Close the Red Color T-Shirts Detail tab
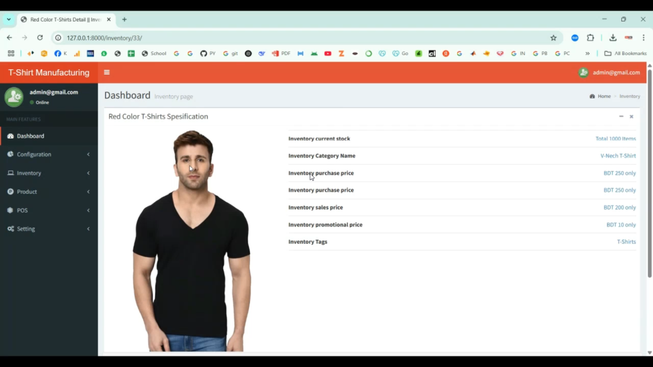Screen dimensions: 653x367 (x=109, y=20)
